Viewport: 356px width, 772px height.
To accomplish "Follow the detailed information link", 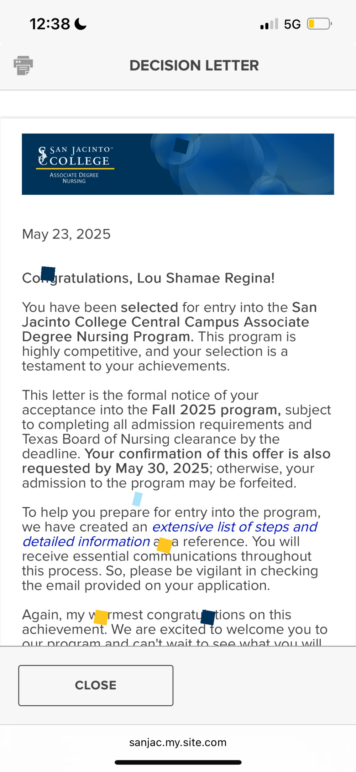I will coord(86,541).
